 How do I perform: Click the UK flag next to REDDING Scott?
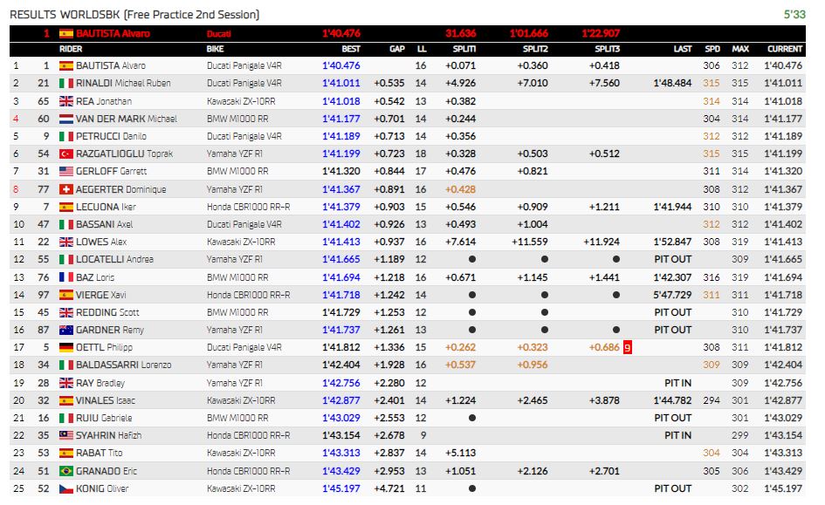pos(66,312)
